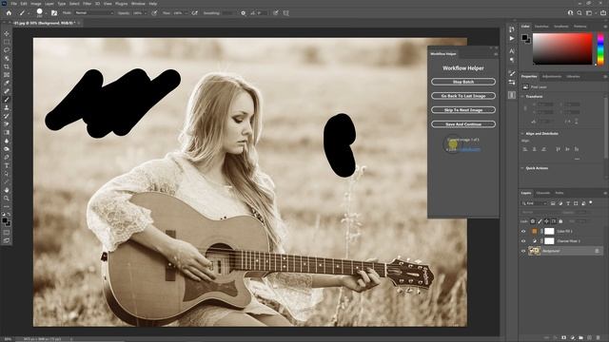609x342 pixels.
Task: Select the Move tool
Action: pyautogui.click(x=7, y=34)
